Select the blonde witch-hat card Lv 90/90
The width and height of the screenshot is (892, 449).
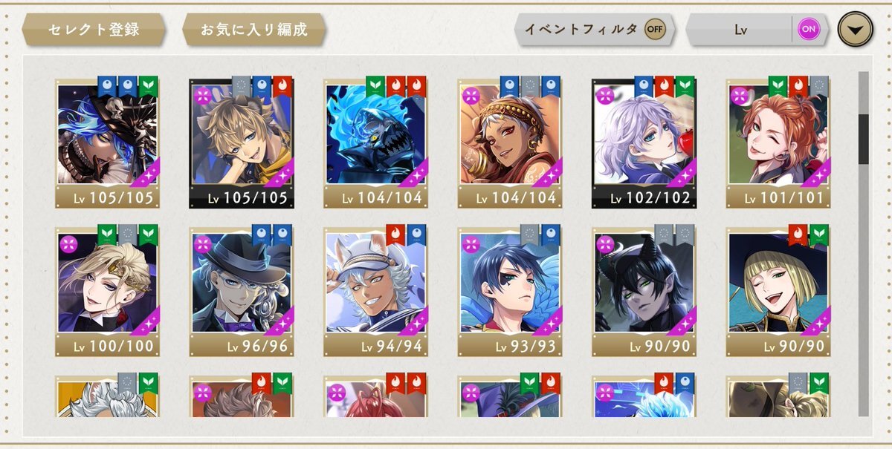tap(778, 292)
